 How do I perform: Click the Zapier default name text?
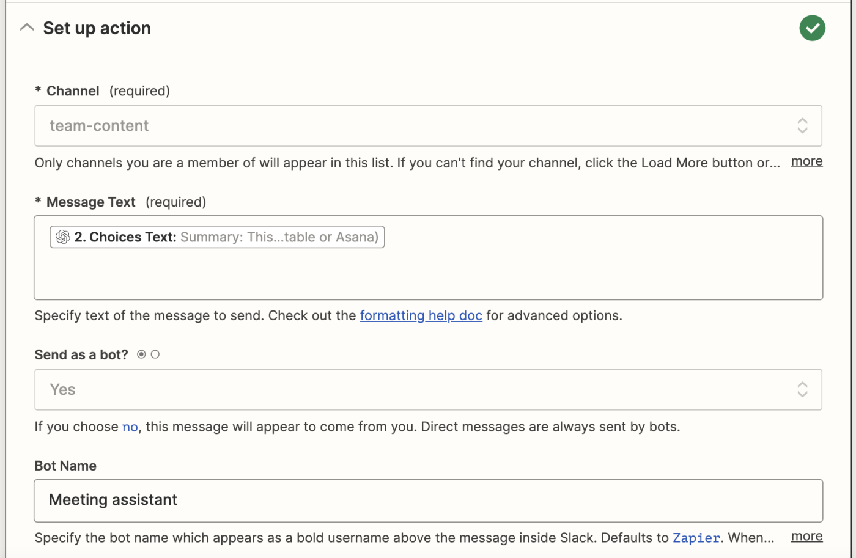pyautogui.click(x=696, y=538)
